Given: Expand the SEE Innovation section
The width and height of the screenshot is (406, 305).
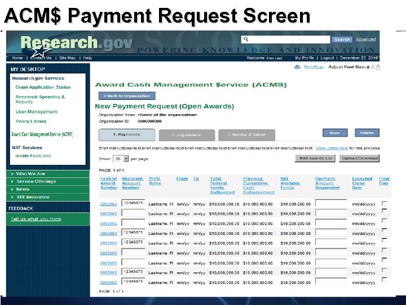Looking at the screenshot, I should click(x=48, y=197).
